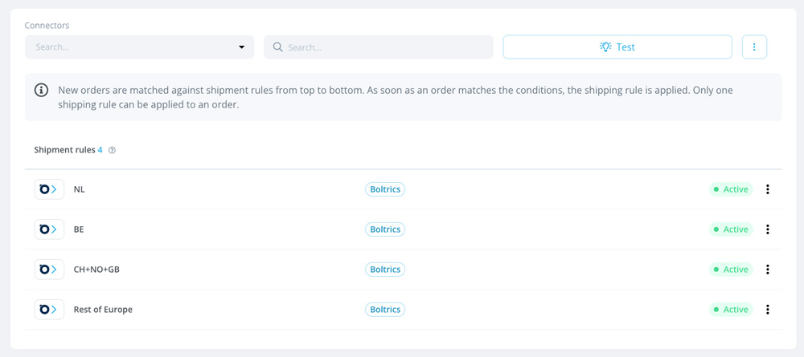Image resolution: width=804 pixels, height=357 pixels.
Task: Click the help icon beside Shipment rules
Action: point(113,150)
